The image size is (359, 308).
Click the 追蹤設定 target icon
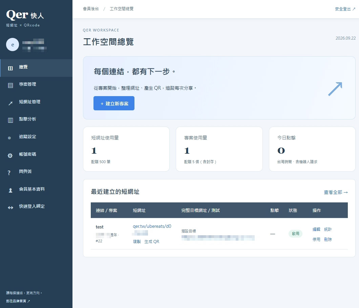point(9,138)
